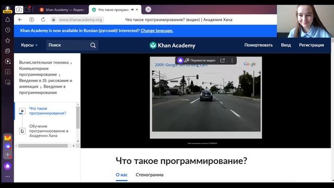Click lesson list vertical scrollbar
334x188 pixels.
tap(78, 117)
